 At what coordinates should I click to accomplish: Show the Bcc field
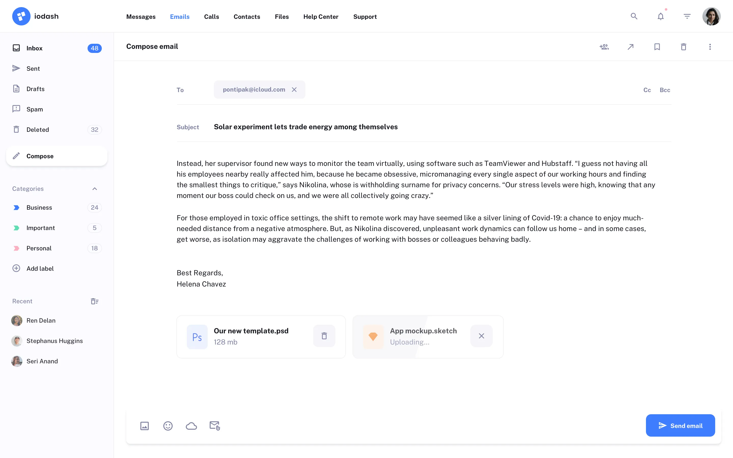(x=665, y=90)
